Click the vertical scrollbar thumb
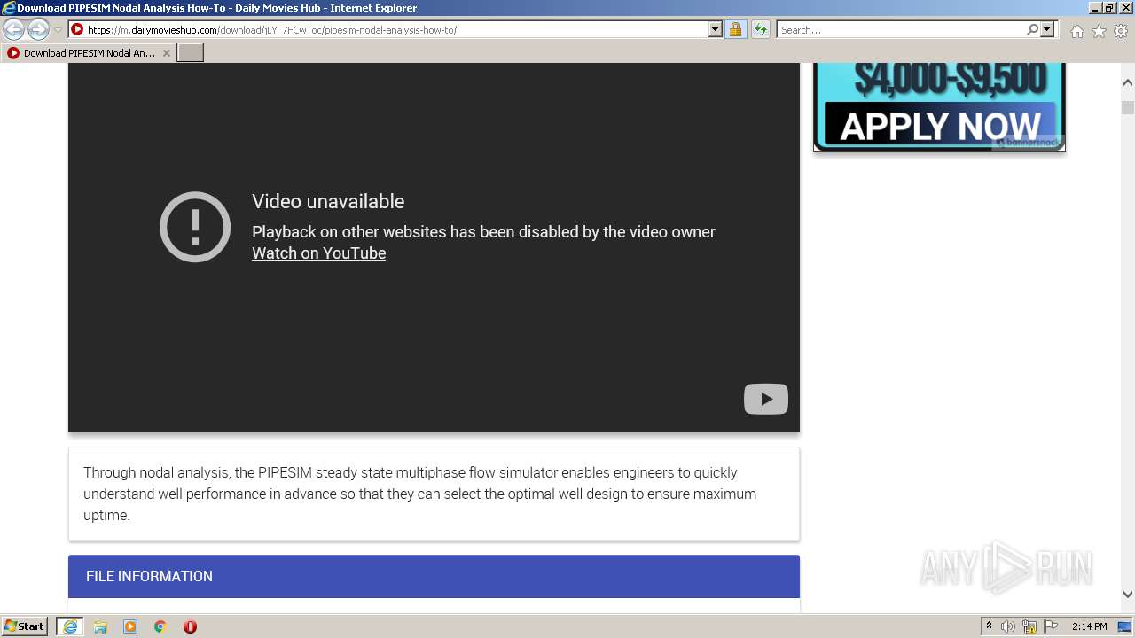Screen dimensions: 1135x638 tap(1128, 108)
